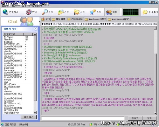The height and width of the screenshot is (127, 159).
Task: Click the green traffic graph monitor
Action: coord(131,12)
